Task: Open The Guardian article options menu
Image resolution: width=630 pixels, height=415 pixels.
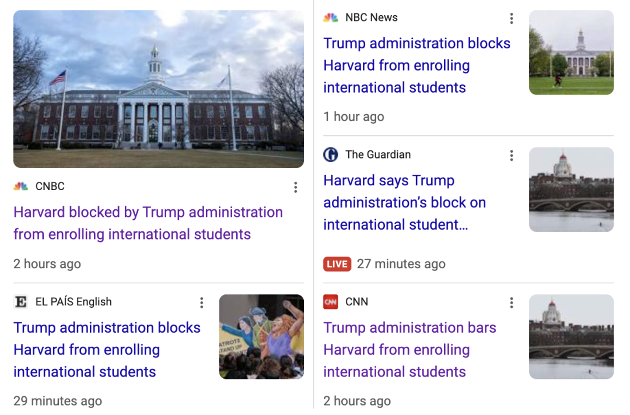Action: point(512,156)
